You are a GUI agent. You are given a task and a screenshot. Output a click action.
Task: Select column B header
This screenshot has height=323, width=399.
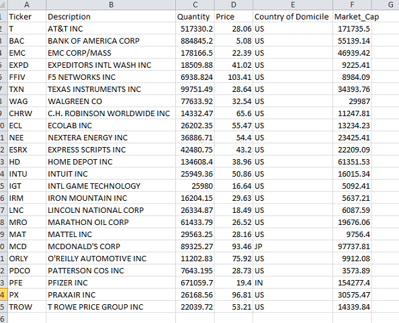(111, 5)
